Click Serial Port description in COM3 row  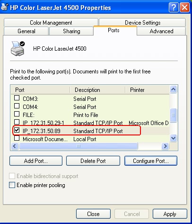click(x=85, y=99)
